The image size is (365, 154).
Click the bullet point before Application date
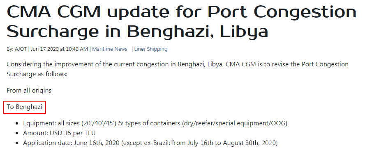coord(17,143)
